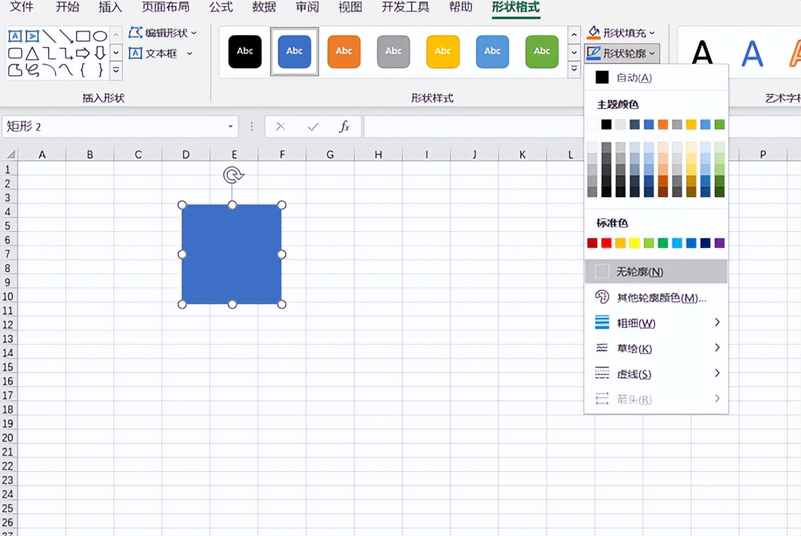Select the right arrow shape in gallery
Viewport: 801px width, 536px height.
tap(83, 53)
